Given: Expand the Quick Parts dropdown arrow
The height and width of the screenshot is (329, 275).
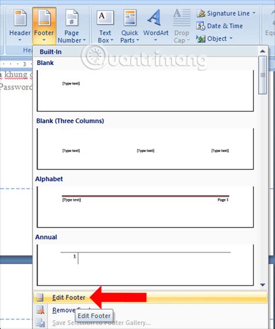Looking at the screenshot, I should pos(137,40).
